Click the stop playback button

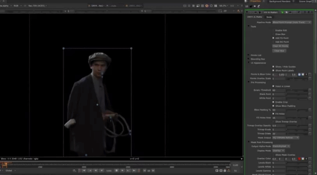(x=116, y=171)
